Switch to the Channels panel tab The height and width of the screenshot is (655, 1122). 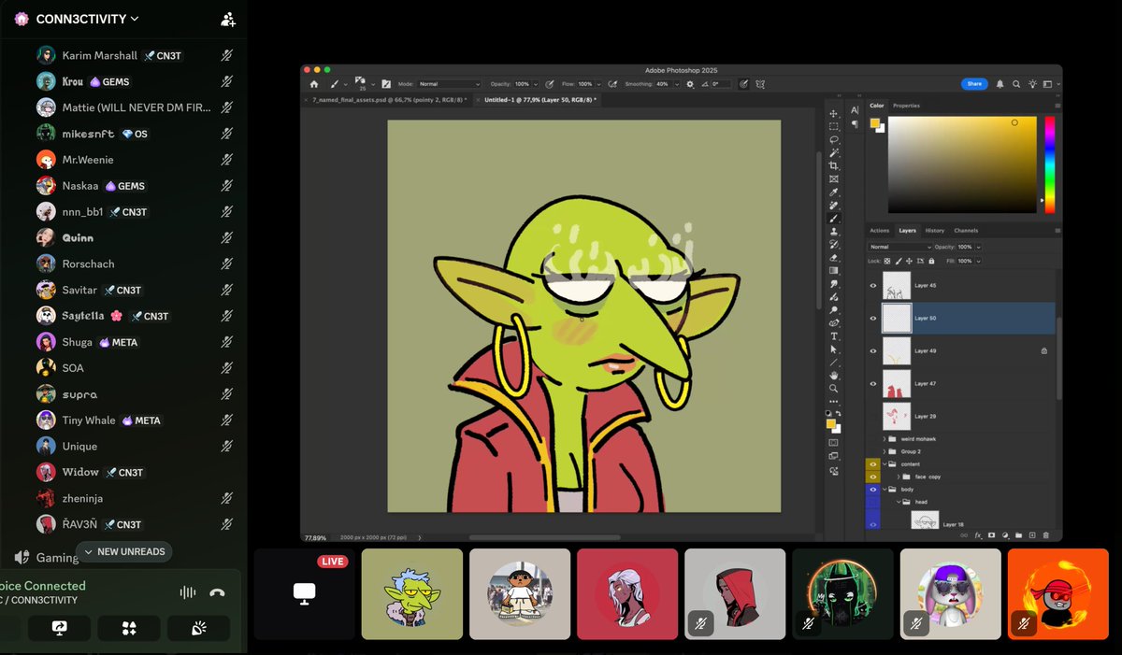coord(966,230)
